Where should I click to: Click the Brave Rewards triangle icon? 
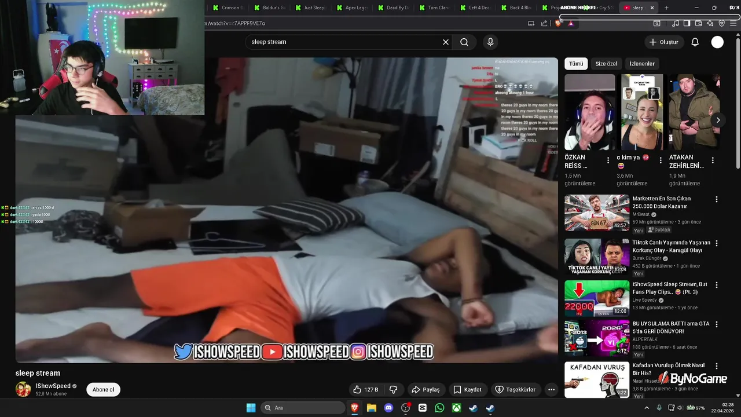[x=571, y=23]
